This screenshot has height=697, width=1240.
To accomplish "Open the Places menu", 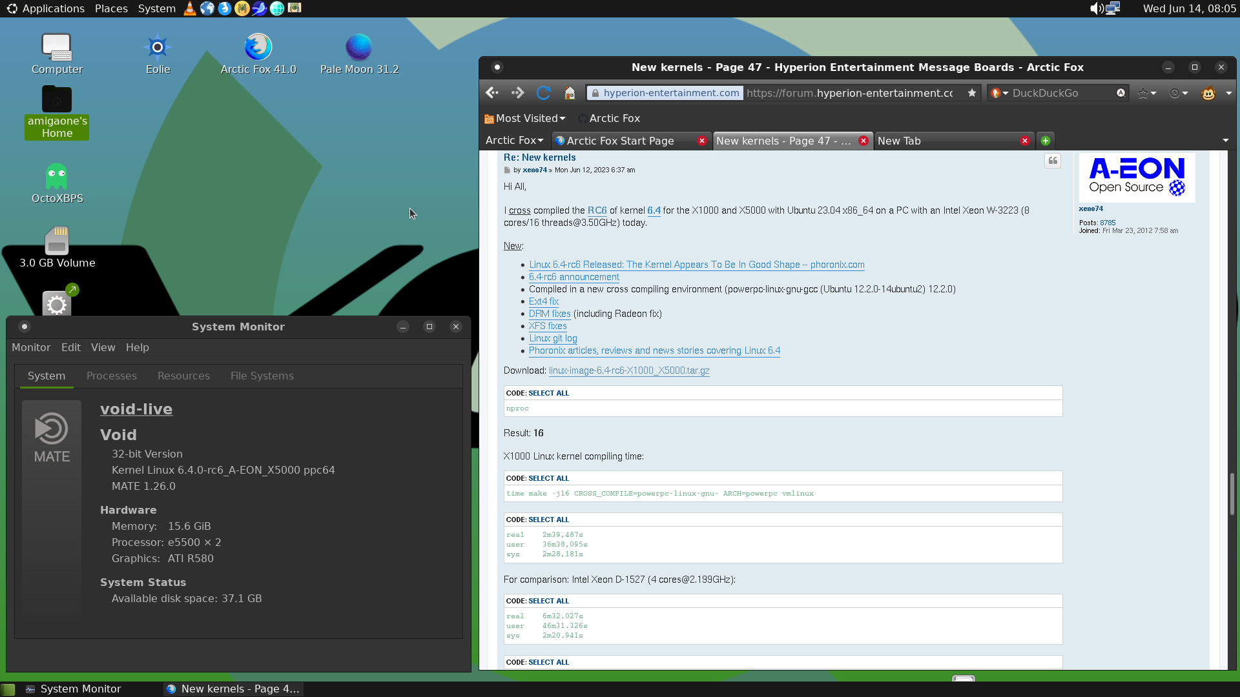I will coord(111,8).
